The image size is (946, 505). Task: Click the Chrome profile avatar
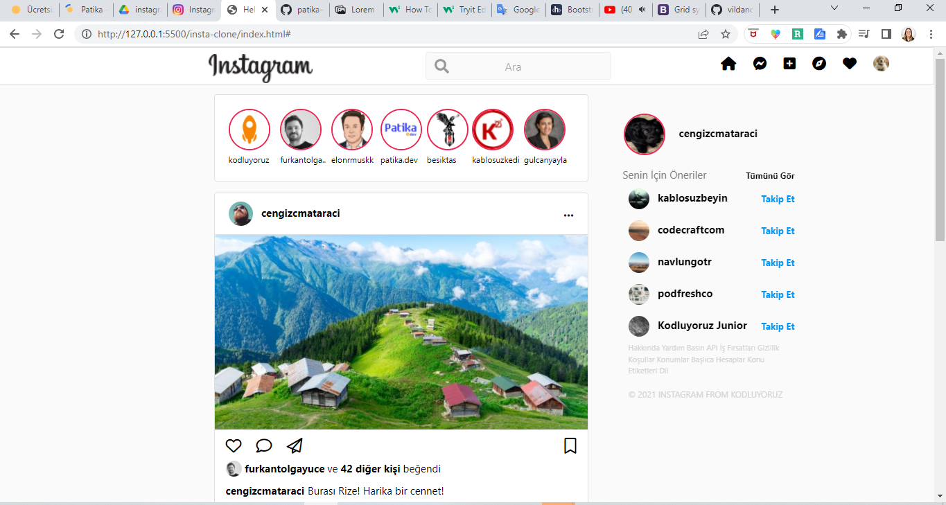coord(909,34)
